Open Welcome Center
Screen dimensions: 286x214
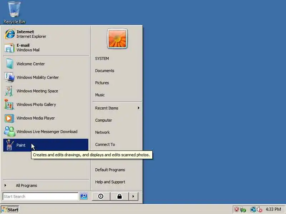[46, 64]
